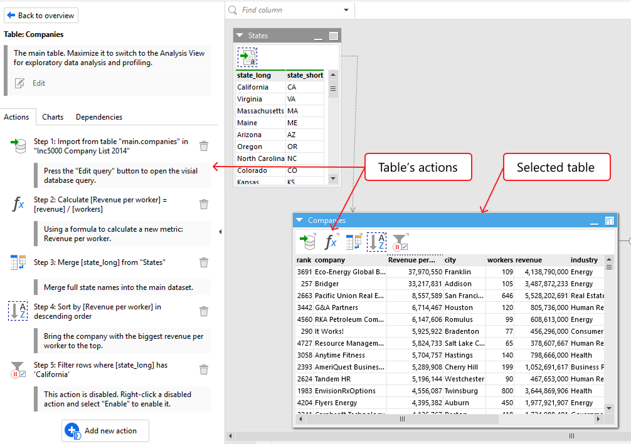Maximize the Companies table to Analysis View
The width and height of the screenshot is (631, 444).
(609, 220)
